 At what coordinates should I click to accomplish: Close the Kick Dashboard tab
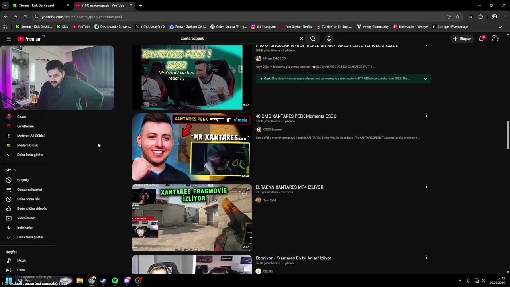click(x=68, y=6)
